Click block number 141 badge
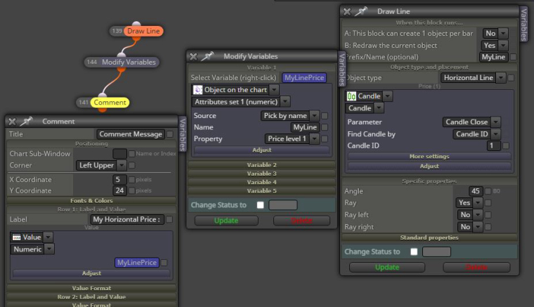 [84, 103]
